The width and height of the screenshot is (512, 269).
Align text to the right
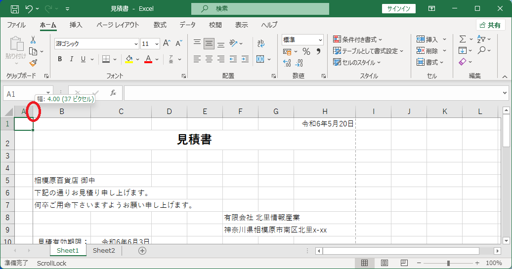click(221, 59)
